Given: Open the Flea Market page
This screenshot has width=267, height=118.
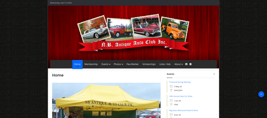Looking at the screenshot, I should click(132, 64).
